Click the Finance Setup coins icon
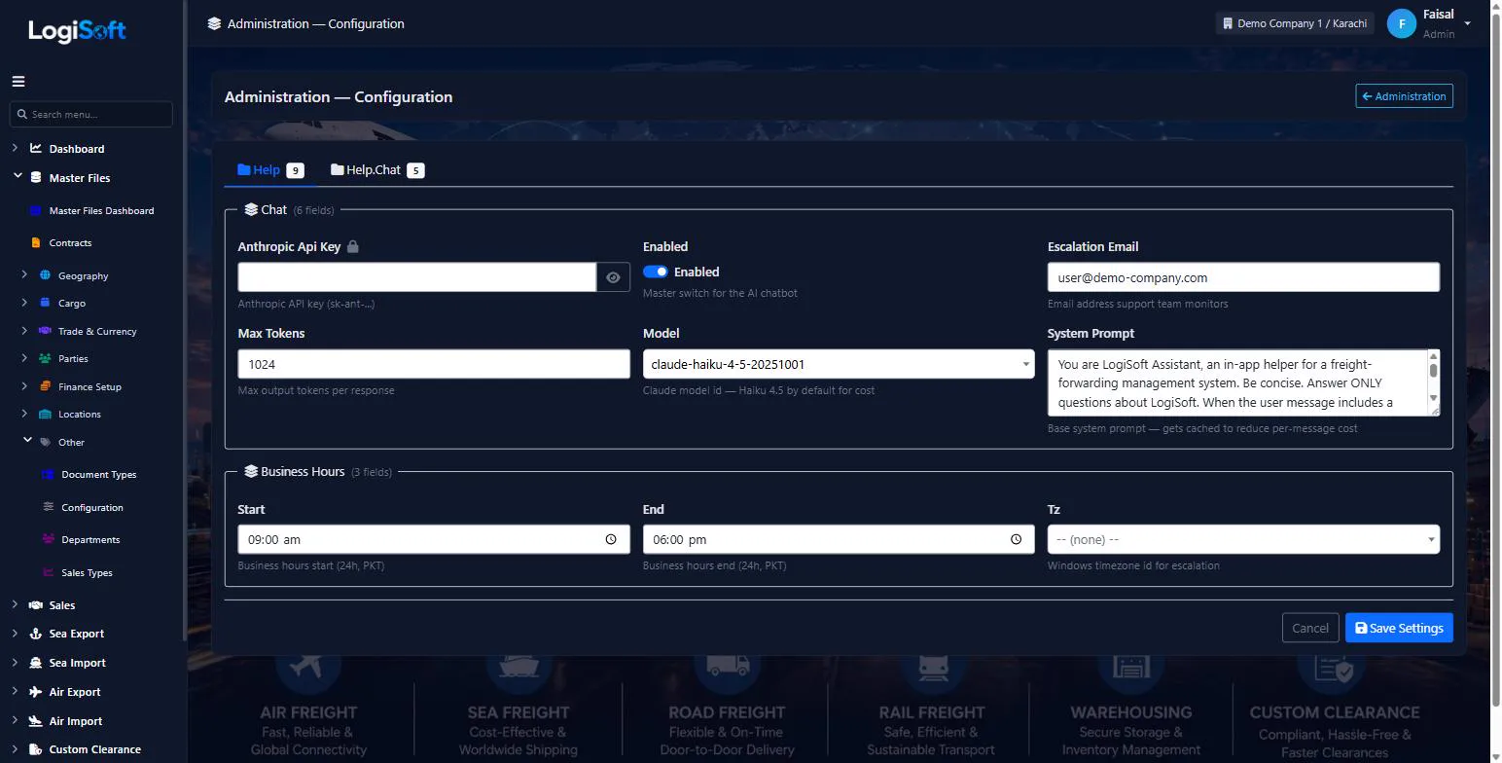1502x763 pixels. 45,386
